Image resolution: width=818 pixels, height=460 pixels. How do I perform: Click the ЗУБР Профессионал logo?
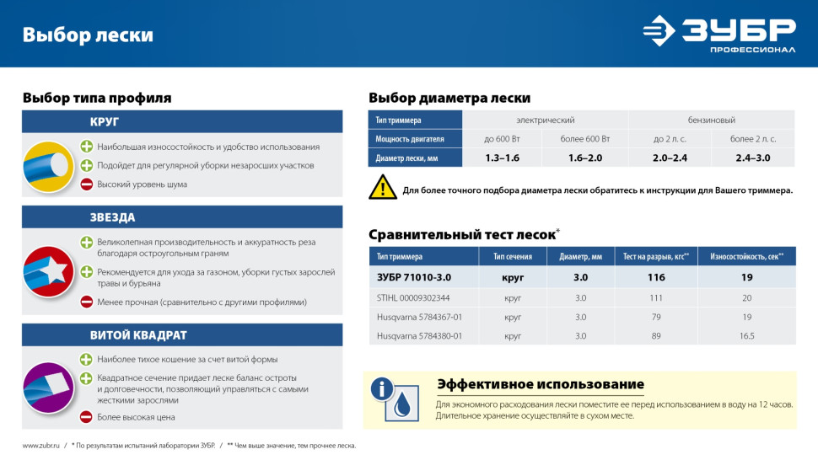click(718, 34)
